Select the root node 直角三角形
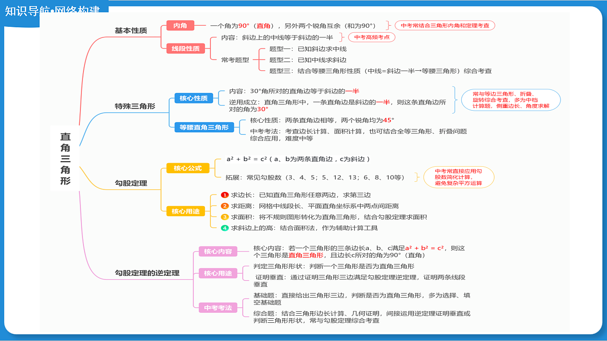The image size is (607, 341). (x=65, y=159)
